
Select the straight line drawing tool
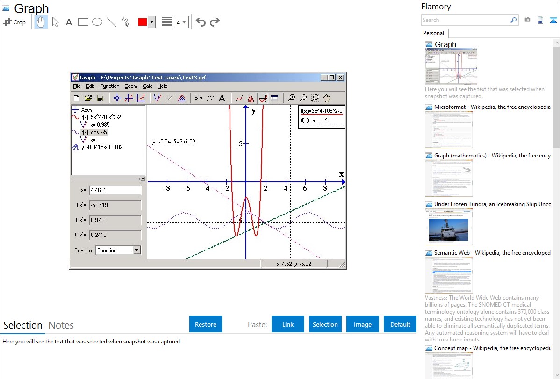(x=111, y=22)
